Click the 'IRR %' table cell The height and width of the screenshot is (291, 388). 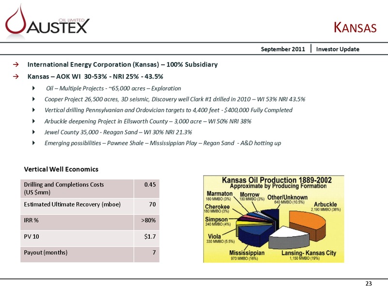pyautogui.click(x=77, y=222)
